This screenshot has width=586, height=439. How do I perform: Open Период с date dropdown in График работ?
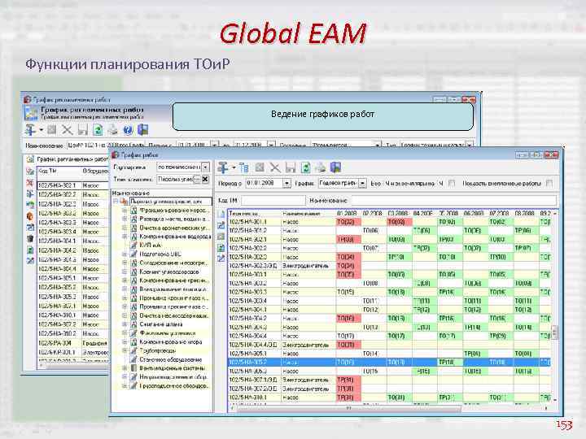click(x=286, y=183)
